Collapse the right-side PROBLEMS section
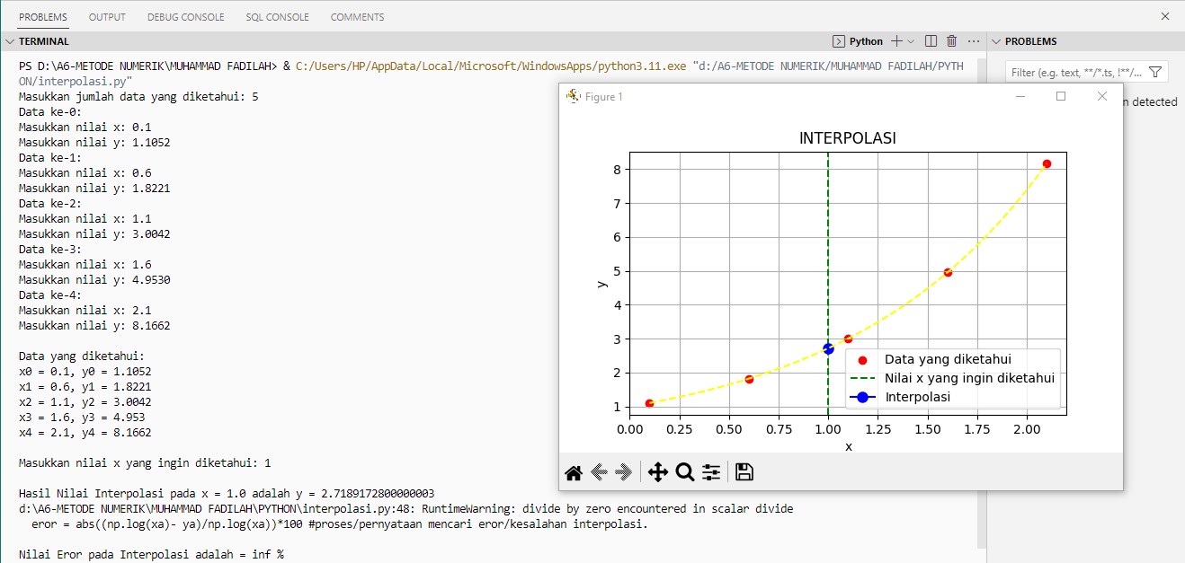 coord(996,41)
